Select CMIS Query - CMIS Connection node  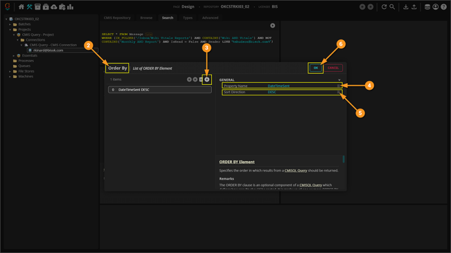(x=53, y=45)
